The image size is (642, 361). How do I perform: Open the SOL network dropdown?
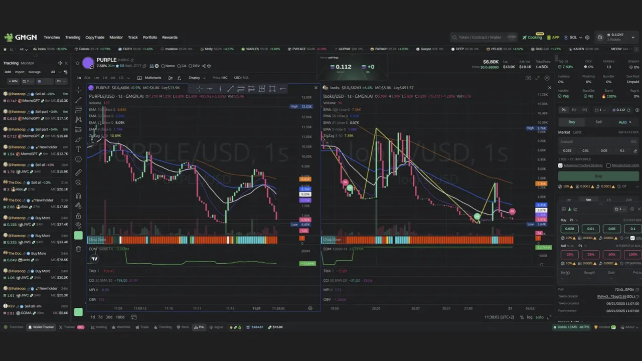click(573, 37)
